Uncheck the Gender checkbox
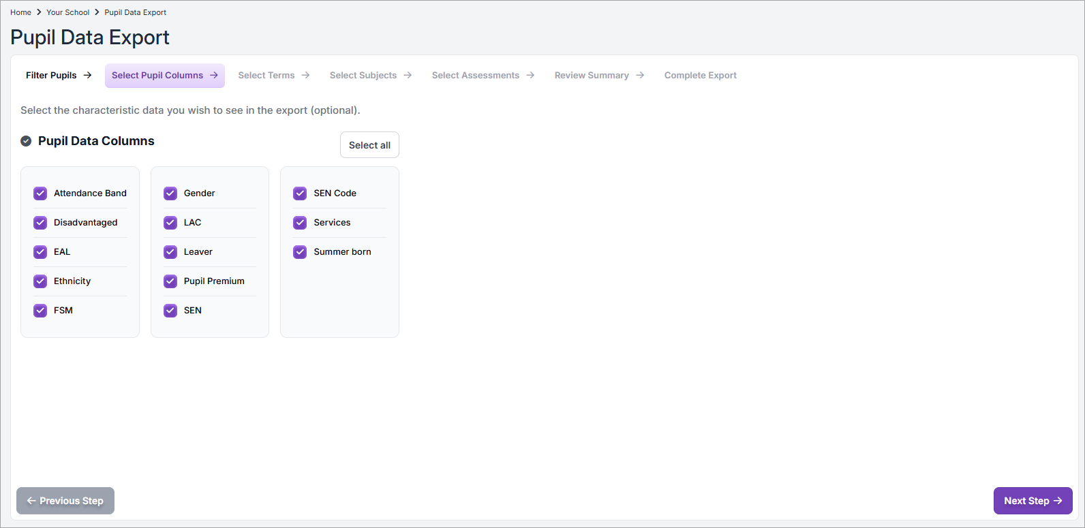The image size is (1085, 528). (x=170, y=193)
